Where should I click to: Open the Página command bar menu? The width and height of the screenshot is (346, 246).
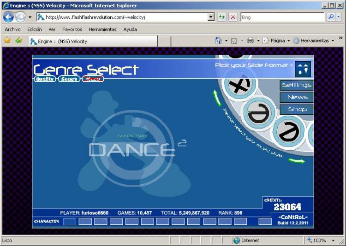(x=276, y=41)
